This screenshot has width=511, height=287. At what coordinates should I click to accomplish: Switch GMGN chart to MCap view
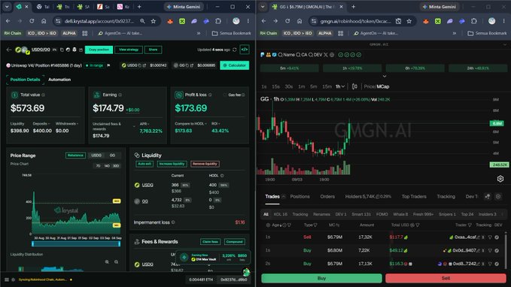pos(383,86)
